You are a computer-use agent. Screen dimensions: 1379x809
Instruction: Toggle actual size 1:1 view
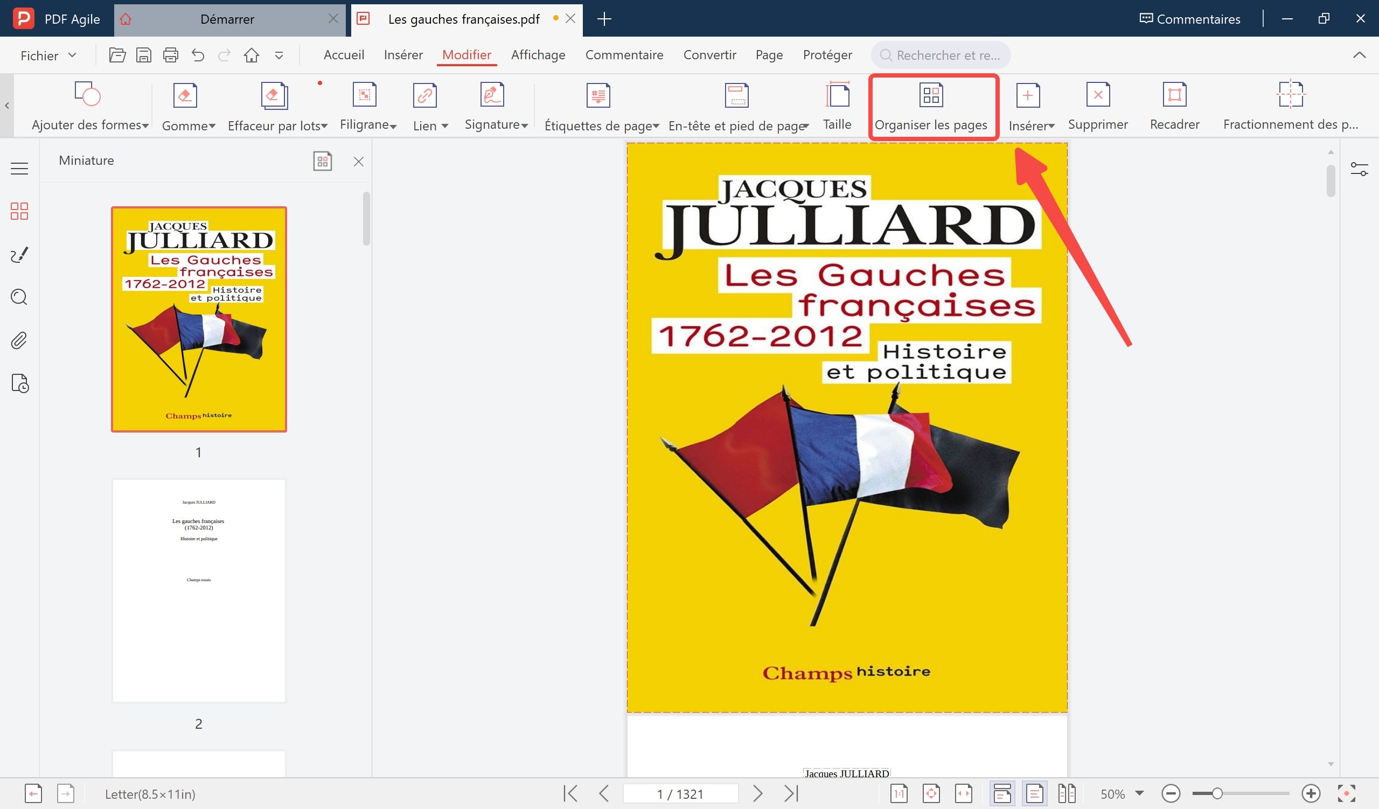click(899, 793)
